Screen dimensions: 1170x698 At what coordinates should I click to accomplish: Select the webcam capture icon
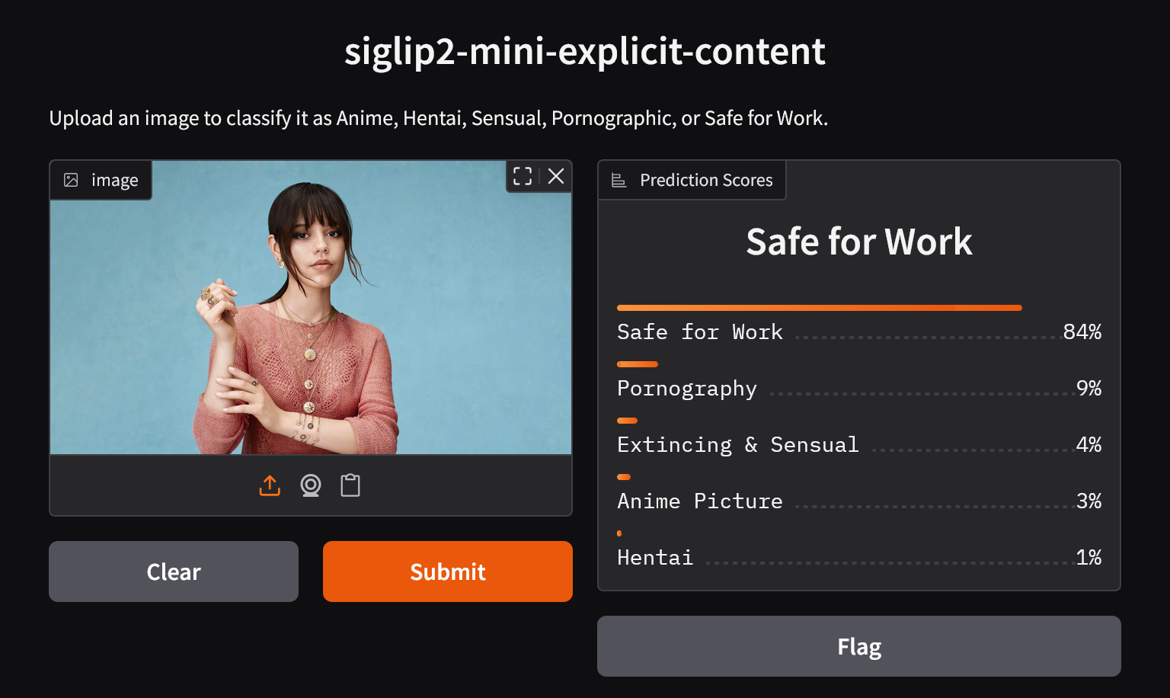(310, 485)
